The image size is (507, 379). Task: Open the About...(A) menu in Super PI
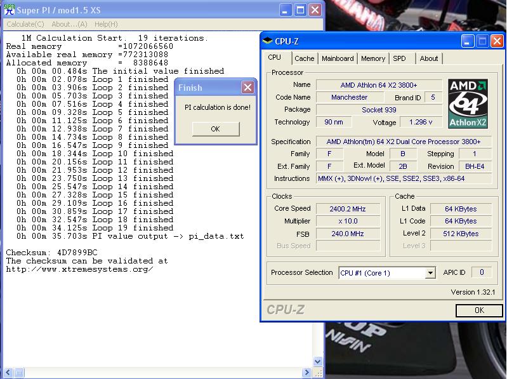[69, 24]
